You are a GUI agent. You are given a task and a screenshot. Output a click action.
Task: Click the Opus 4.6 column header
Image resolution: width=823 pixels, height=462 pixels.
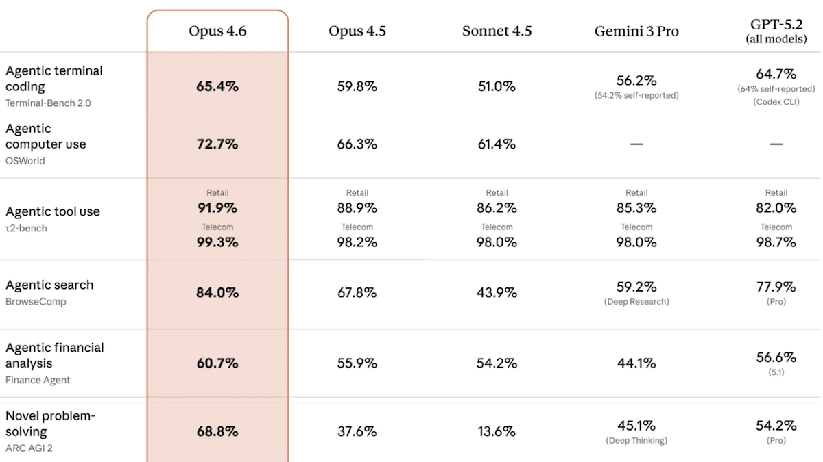217,31
